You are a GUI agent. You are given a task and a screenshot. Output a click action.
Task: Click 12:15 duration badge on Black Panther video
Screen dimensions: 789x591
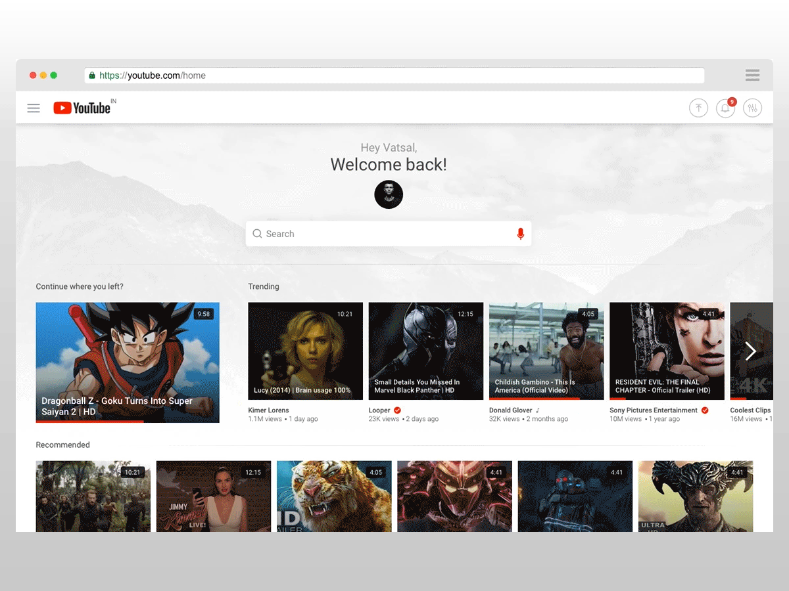click(466, 314)
